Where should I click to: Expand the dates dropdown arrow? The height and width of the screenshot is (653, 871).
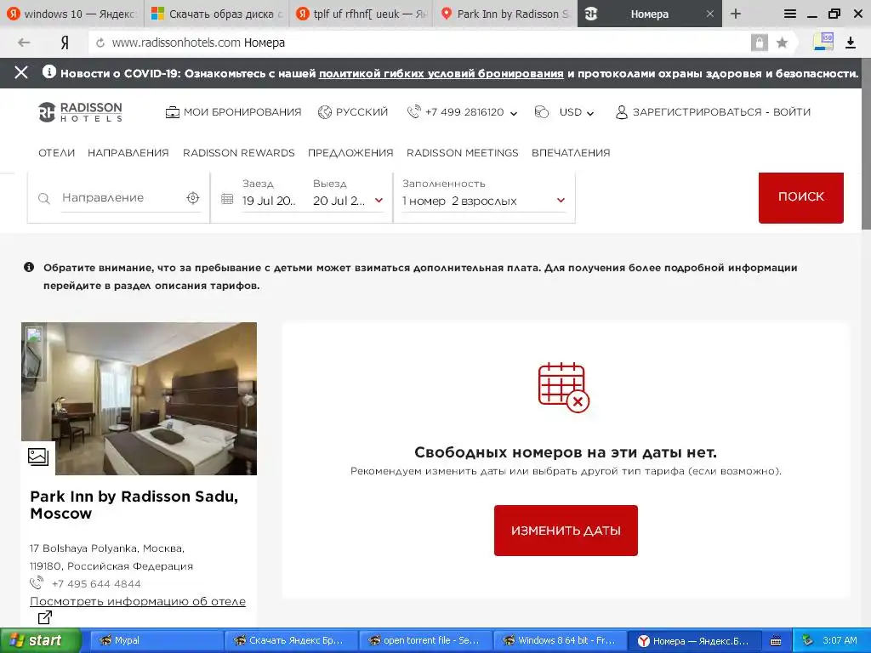[379, 201]
